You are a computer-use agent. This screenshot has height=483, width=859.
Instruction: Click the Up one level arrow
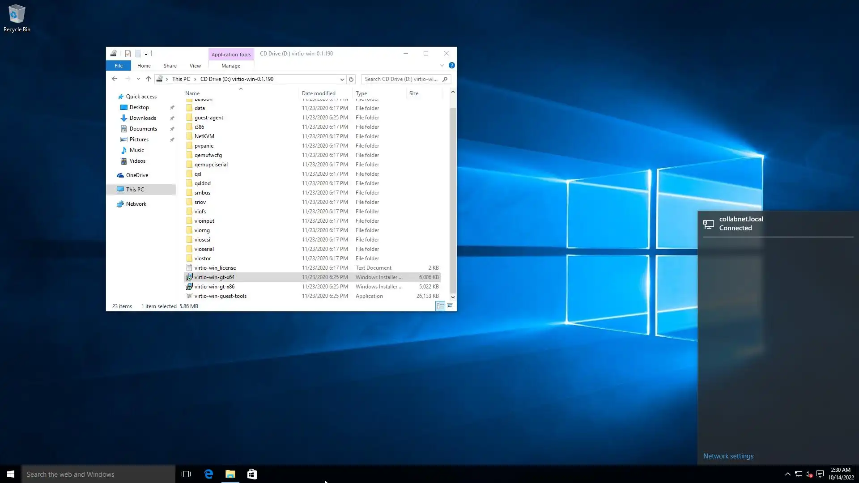click(149, 79)
